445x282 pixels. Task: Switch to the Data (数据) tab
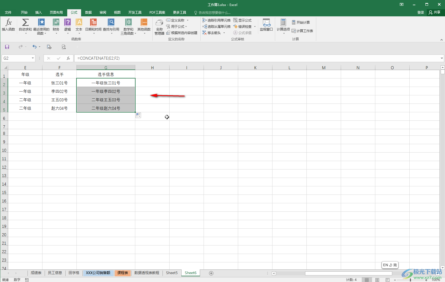[x=88, y=13]
